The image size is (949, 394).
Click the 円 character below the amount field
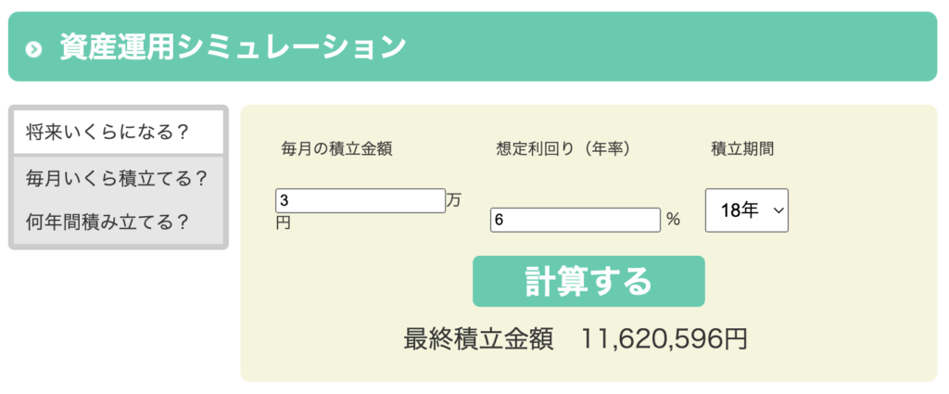(283, 223)
